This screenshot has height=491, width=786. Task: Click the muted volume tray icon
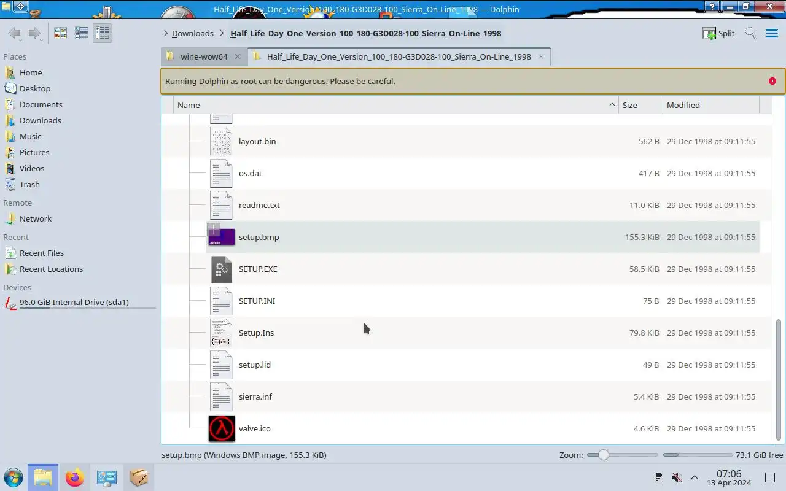point(677,477)
